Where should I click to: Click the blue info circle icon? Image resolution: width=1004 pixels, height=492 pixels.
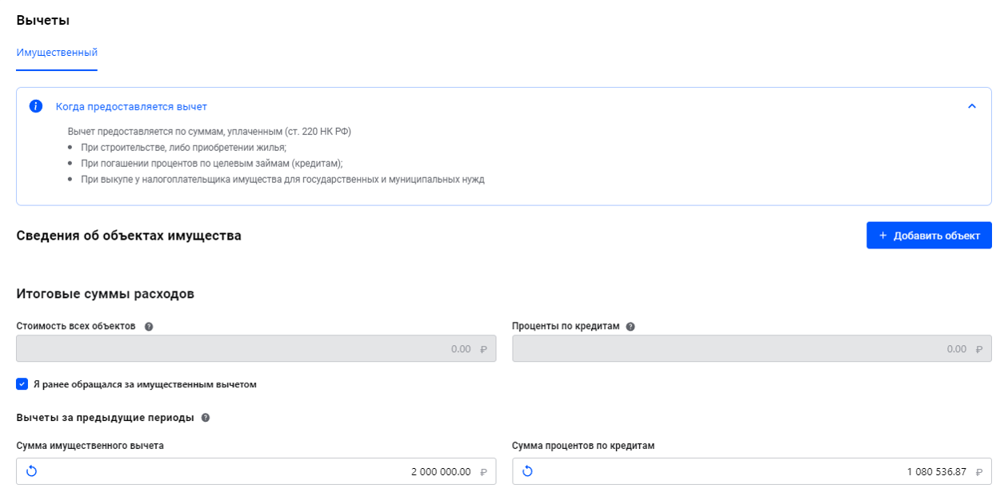[36, 106]
